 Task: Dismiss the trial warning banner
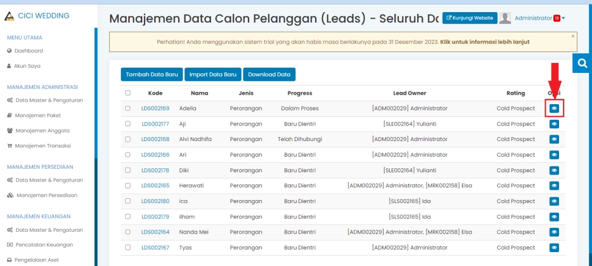572,36
